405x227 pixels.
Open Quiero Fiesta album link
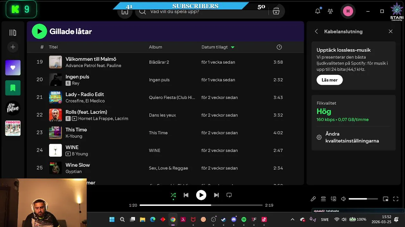pos(172,97)
